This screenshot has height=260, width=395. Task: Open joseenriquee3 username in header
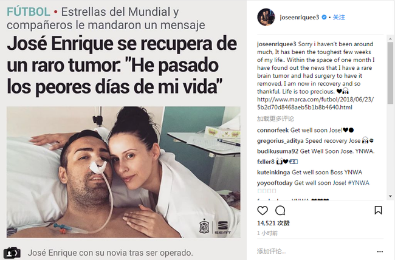pos(299,17)
